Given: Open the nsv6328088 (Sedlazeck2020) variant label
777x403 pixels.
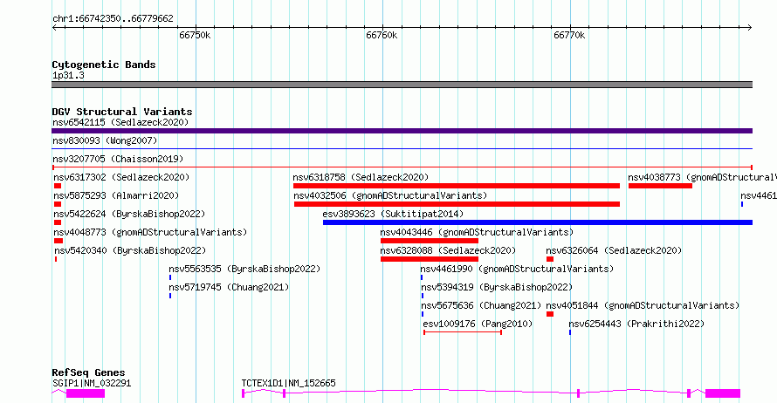Looking at the screenshot, I should tap(448, 250).
